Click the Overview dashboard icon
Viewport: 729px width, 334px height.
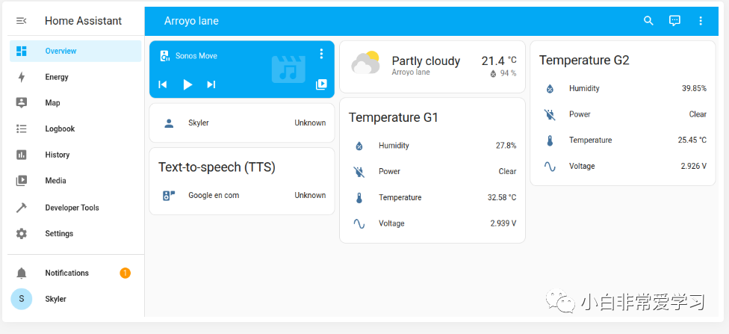pyautogui.click(x=22, y=51)
